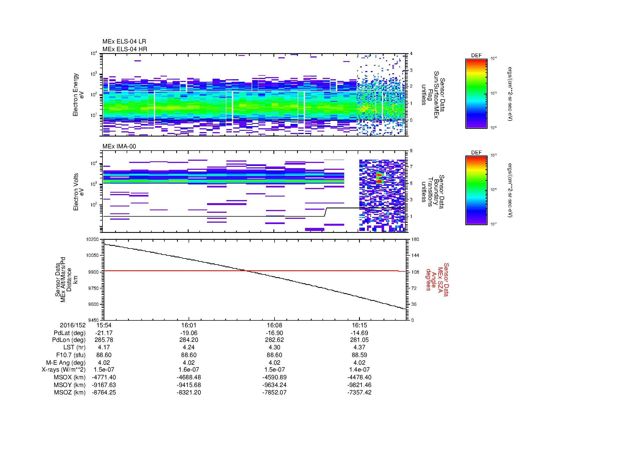644x455 pixels.
Task: Click the PdLat value '-19.06'
Action: [189, 333]
